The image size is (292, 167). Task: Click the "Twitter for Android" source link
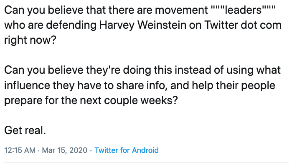pyautogui.click(x=127, y=150)
